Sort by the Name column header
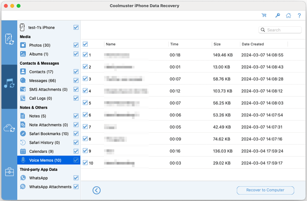This screenshot has height=201, width=307. pyautogui.click(x=111, y=44)
